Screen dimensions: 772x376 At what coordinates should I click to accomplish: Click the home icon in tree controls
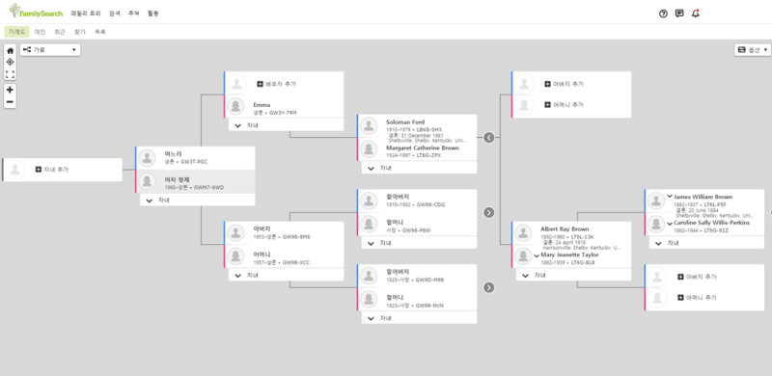coord(10,51)
